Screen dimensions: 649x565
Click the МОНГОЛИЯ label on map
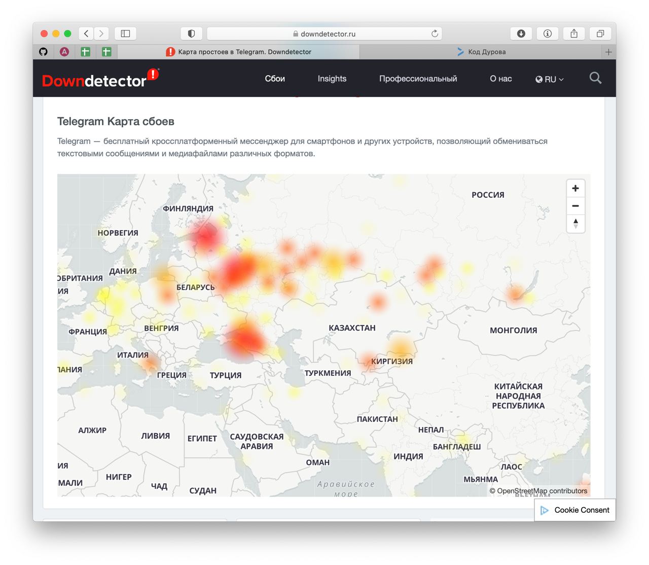point(513,330)
